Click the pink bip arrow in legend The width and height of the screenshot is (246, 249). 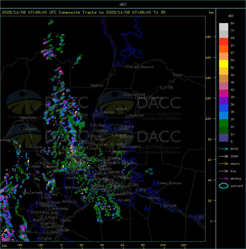(x=224, y=171)
